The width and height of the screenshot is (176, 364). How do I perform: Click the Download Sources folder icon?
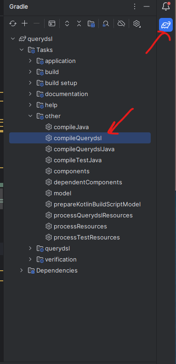91,23
